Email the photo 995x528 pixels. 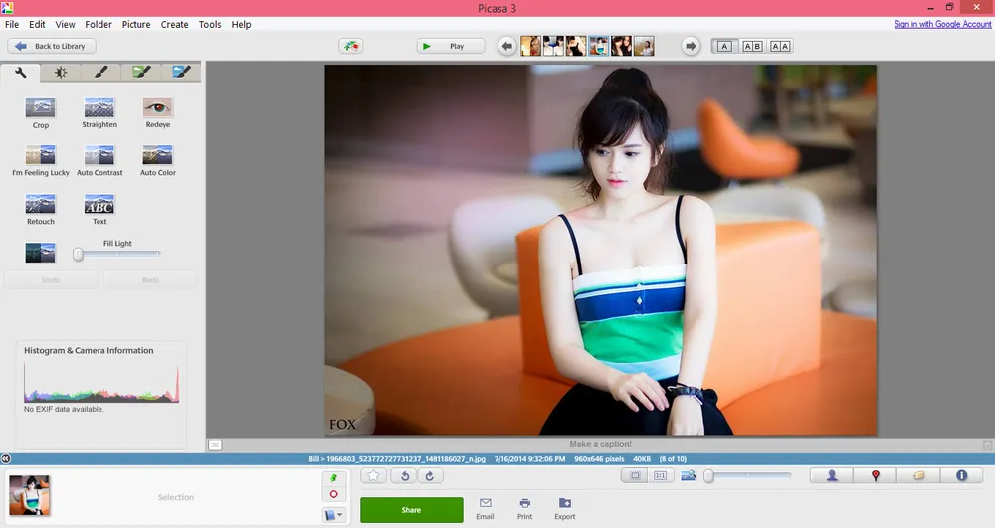[485, 509]
